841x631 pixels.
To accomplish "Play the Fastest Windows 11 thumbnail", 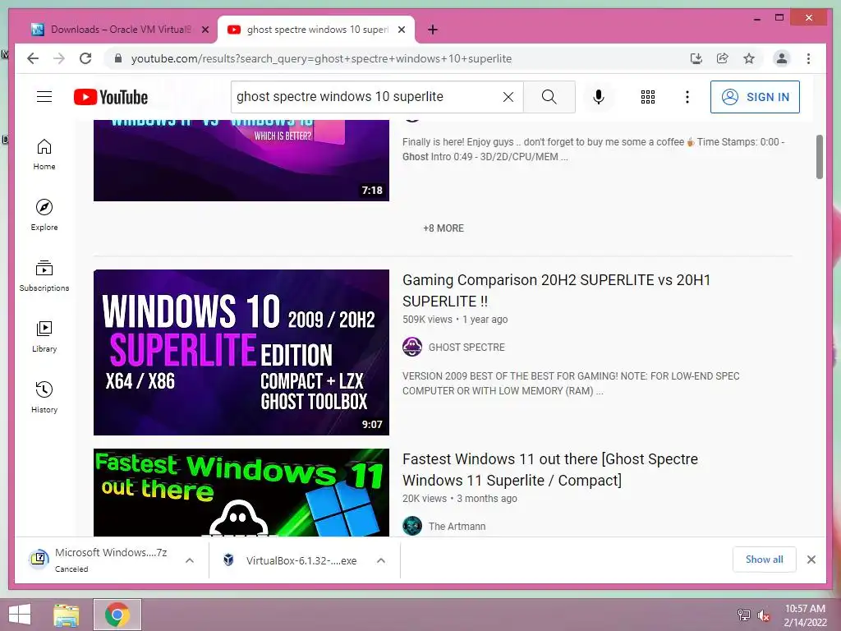I will [x=241, y=493].
